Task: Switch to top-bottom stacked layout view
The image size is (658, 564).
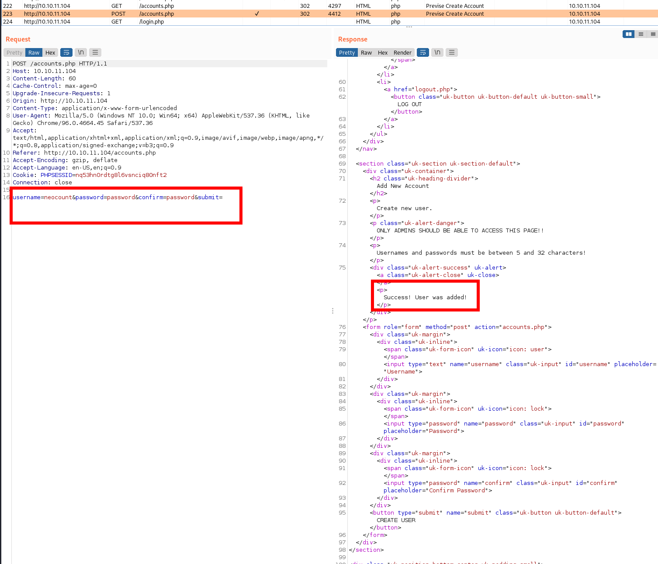Action: [641, 34]
